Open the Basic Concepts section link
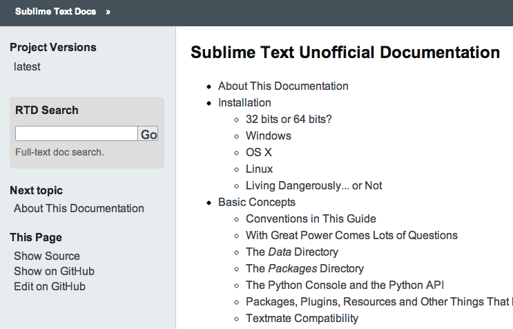The height and width of the screenshot is (329, 513). click(257, 203)
